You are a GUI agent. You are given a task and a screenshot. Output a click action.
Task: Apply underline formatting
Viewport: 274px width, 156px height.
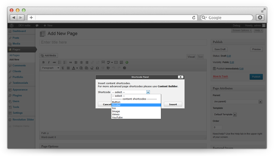(x=63, y=68)
